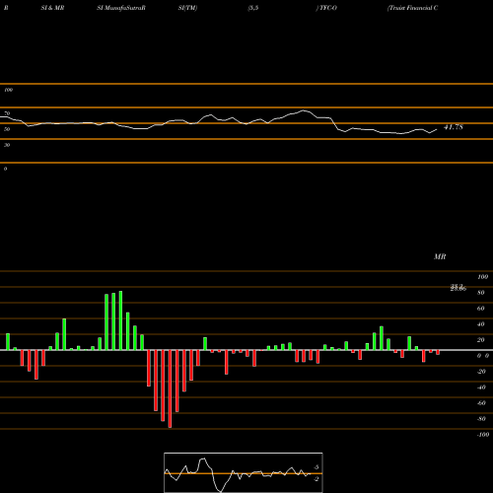The image size is (493, 493).
Task: Click the tallest red bar in MR histogram
Action: pyautogui.click(x=170, y=388)
